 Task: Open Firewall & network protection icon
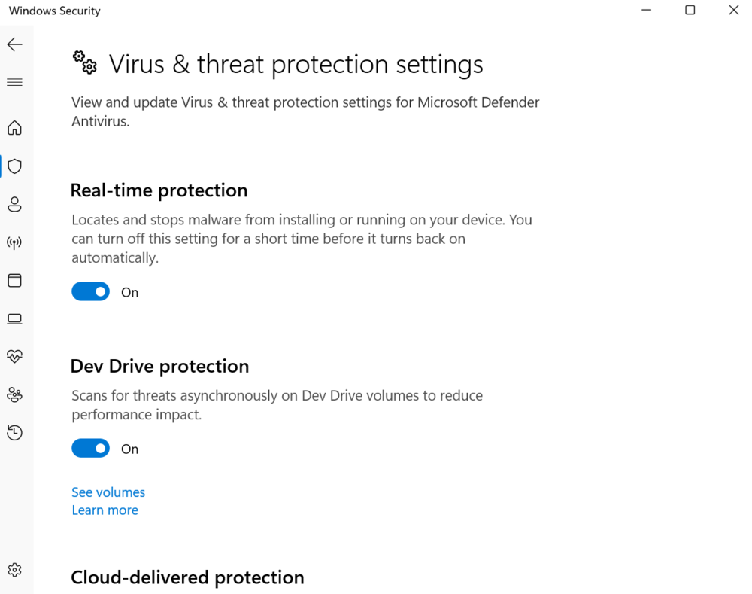click(x=15, y=242)
